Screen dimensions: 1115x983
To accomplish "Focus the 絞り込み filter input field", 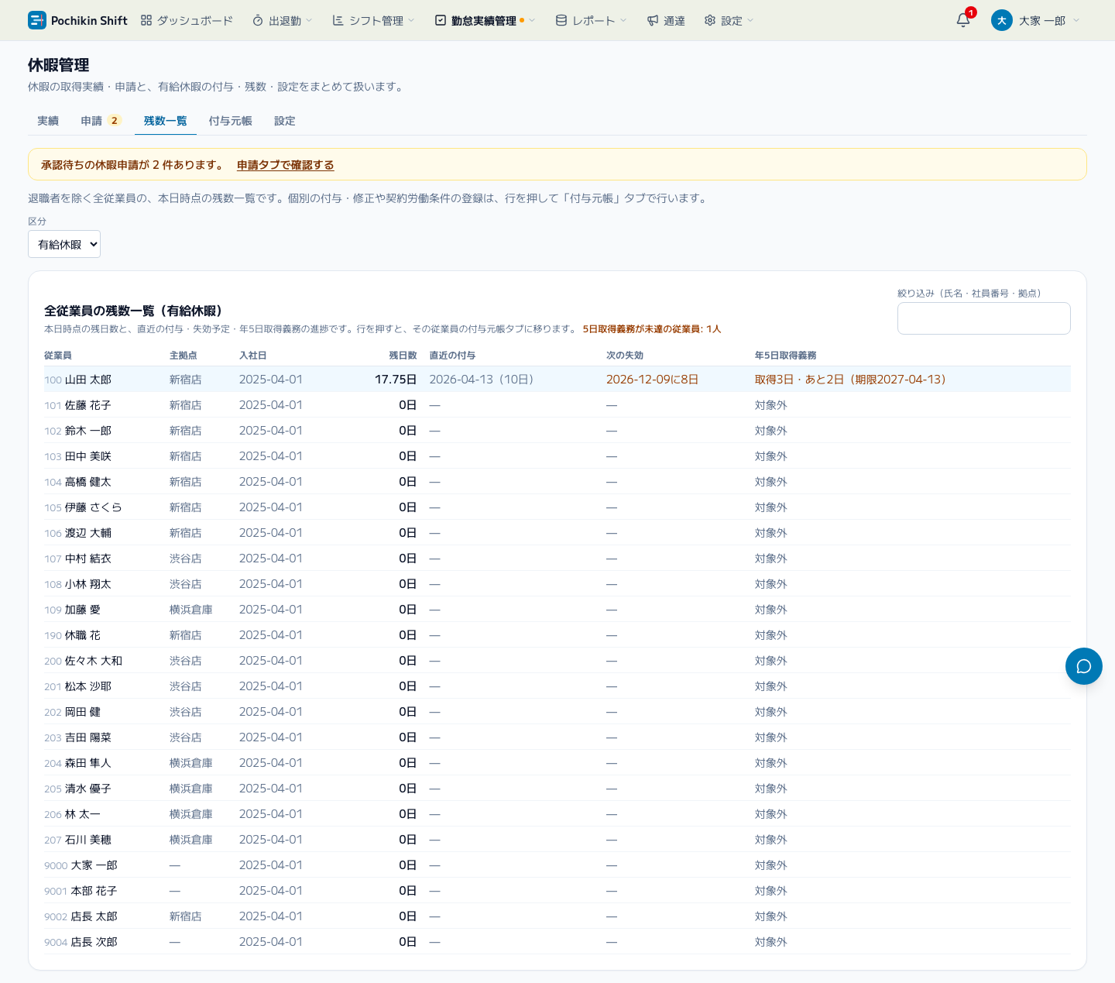I will click(984, 318).
